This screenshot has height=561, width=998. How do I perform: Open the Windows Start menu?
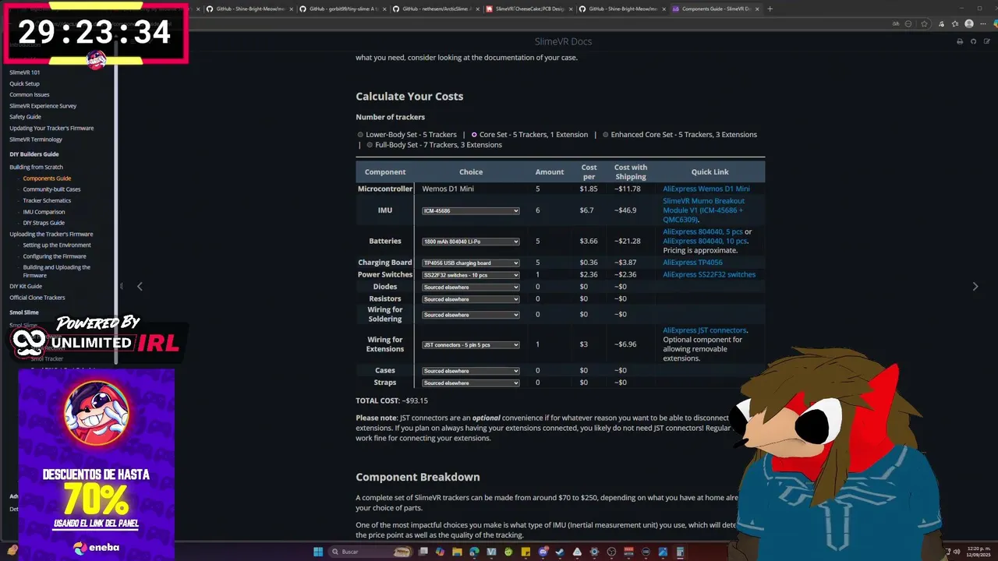(318, 552)
